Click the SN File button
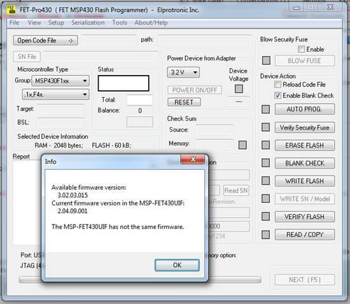Image resolution: width=350 pixels, height=304 pixels. (x=27, y=57)
